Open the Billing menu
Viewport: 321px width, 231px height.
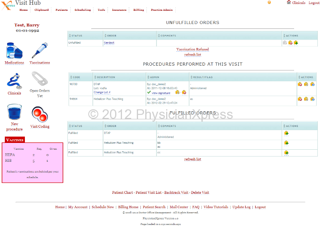pos(138,10)
